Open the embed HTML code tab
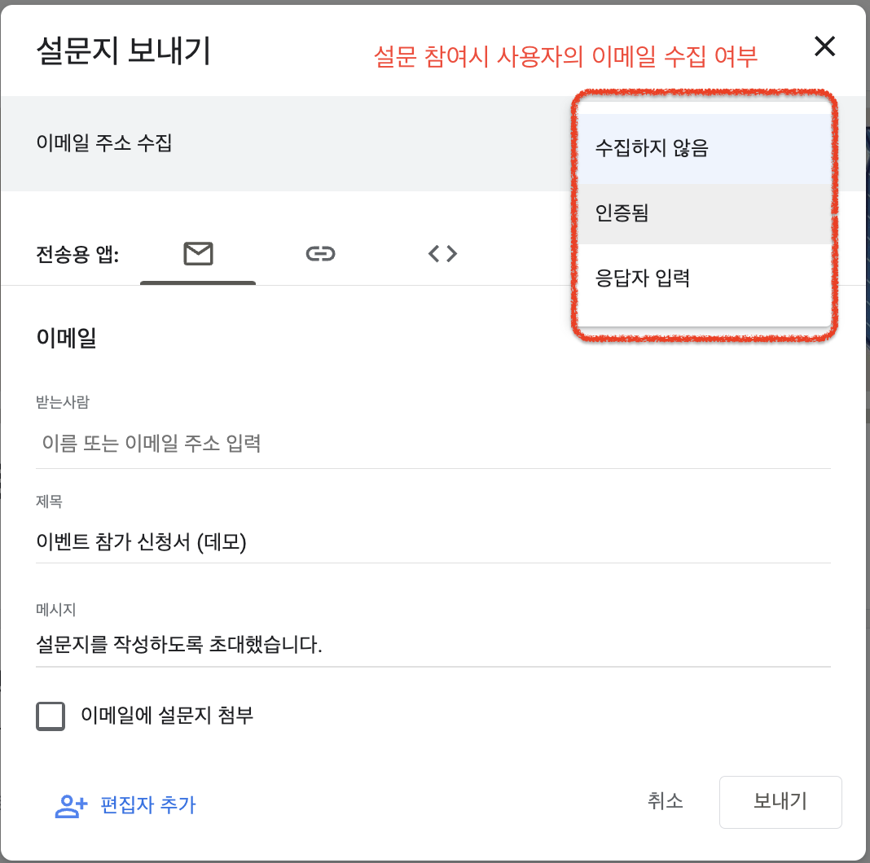 [442, 255]
